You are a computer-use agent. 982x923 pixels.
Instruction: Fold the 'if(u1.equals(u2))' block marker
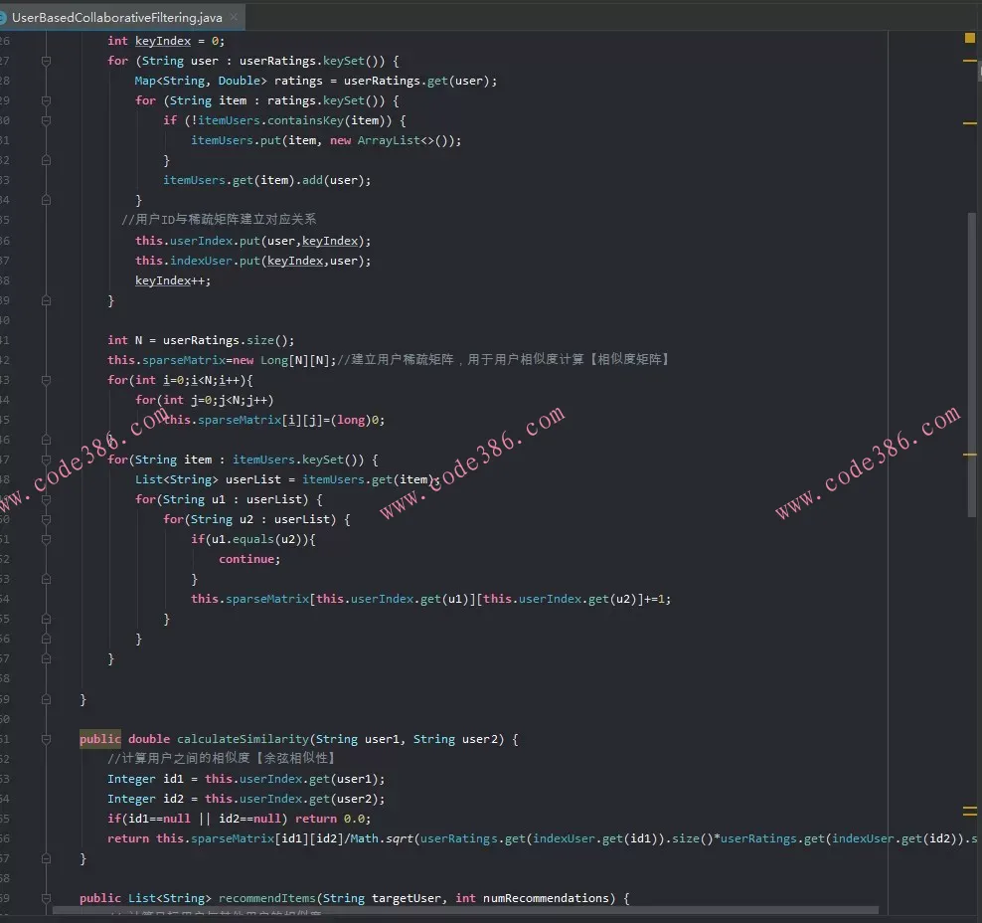(47, 539)
